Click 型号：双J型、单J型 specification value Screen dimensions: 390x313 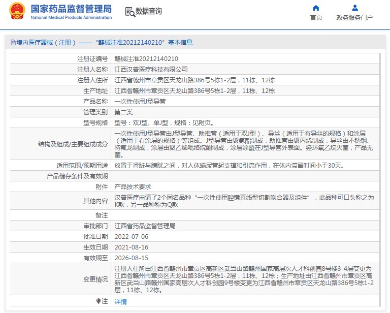(x=164, y=122)
